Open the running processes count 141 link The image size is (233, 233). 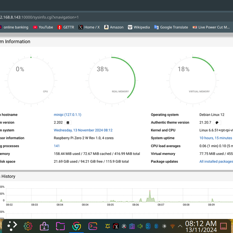(57, 146)
